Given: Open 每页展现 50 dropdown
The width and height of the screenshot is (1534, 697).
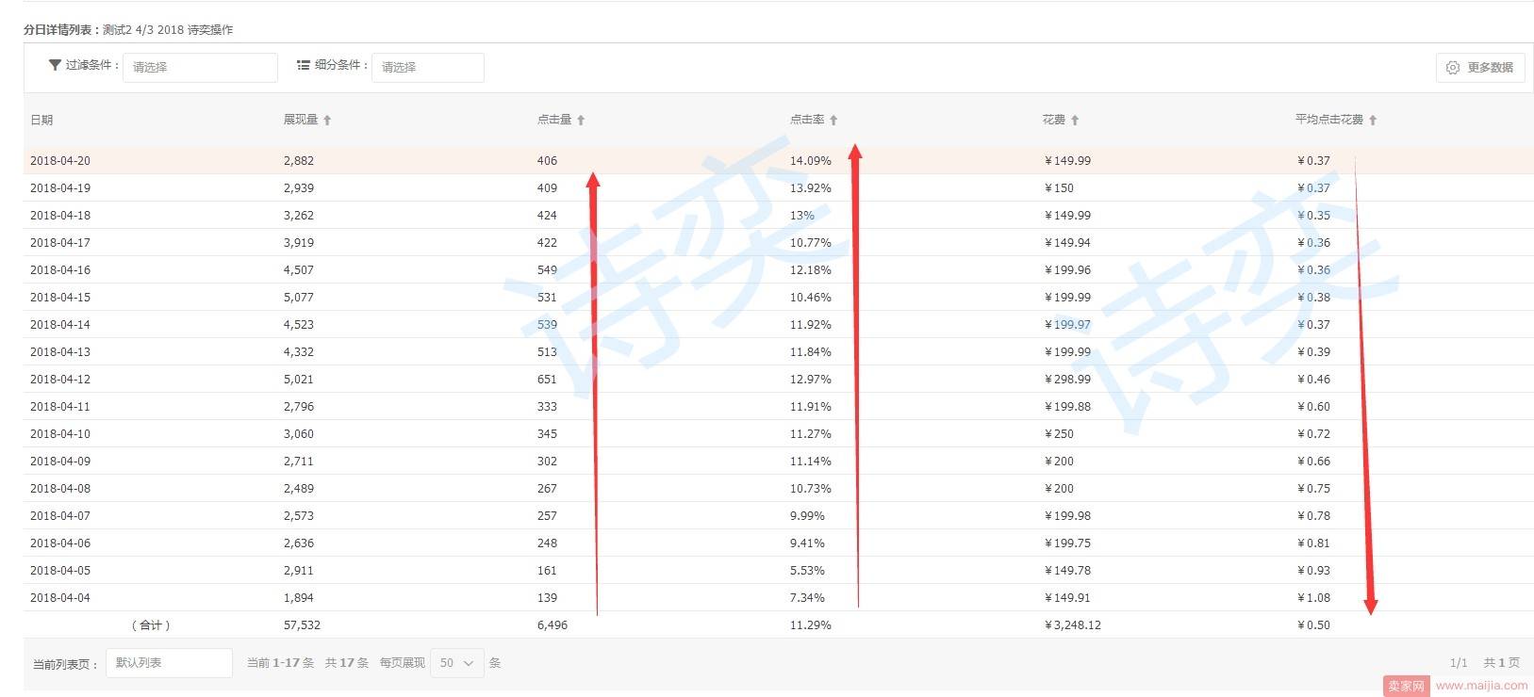Looking at the screenshot, I should [x=457, y=663].
